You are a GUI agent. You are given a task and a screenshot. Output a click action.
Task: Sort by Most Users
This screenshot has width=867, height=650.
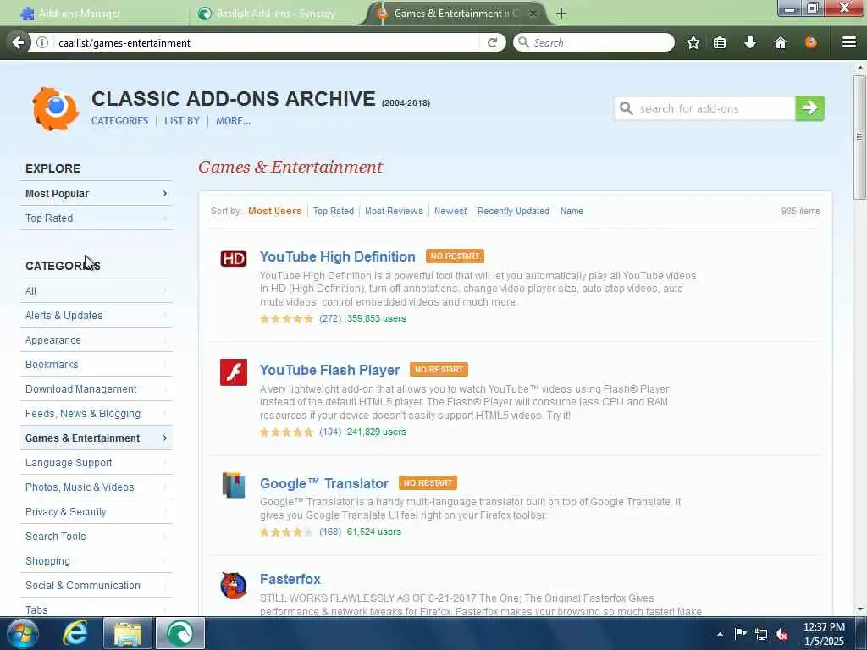[275, 211]
